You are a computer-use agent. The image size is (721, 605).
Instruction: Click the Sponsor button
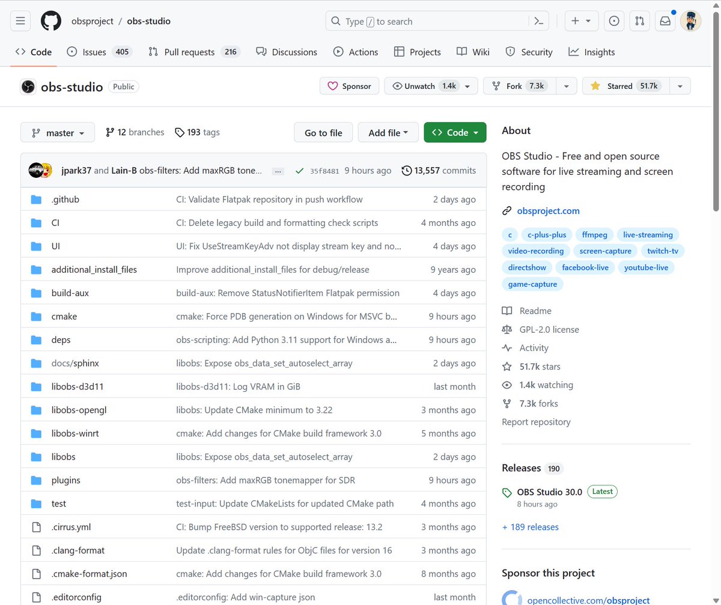coord(349,86)
